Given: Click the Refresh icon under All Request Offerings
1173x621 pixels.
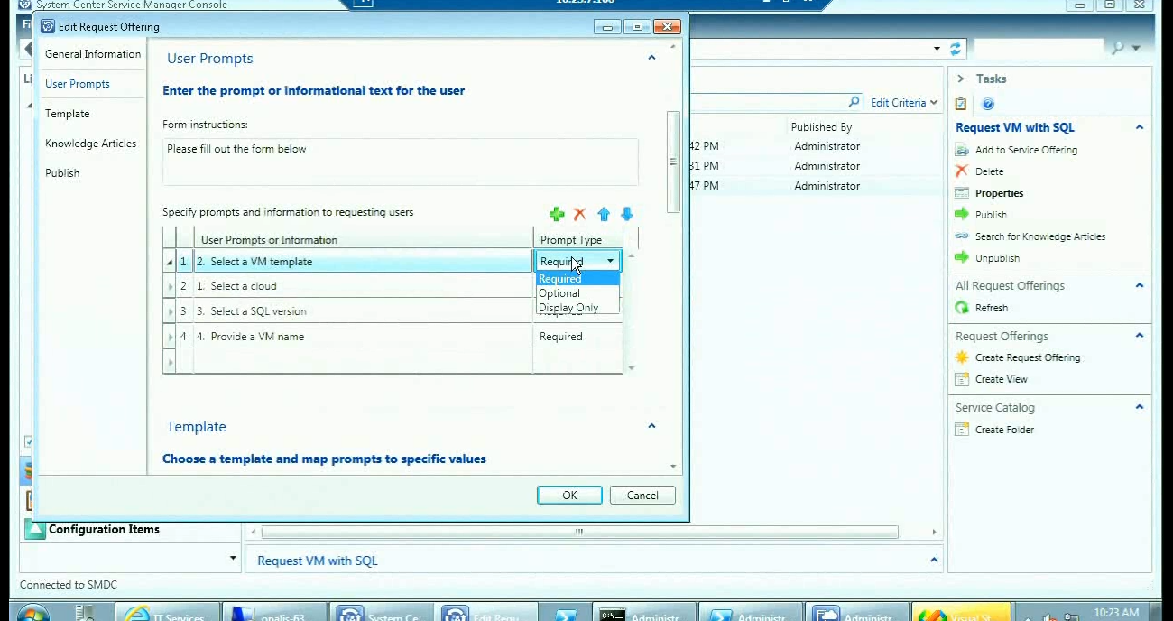Looking at the screenshot, I should tap(962, 308).
